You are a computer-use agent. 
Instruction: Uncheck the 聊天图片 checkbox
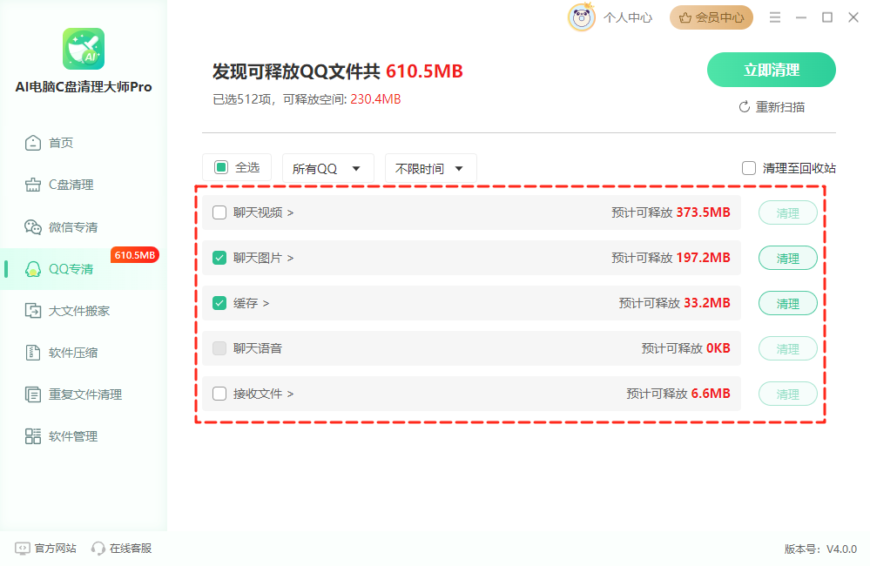point(219,258)
